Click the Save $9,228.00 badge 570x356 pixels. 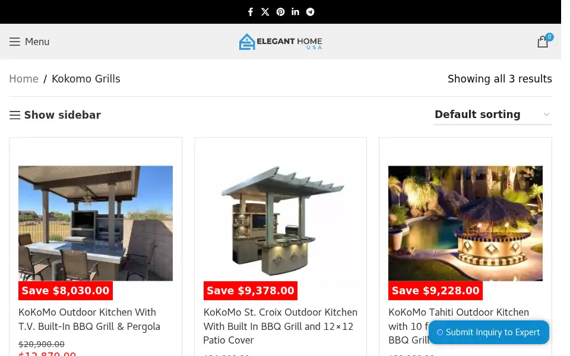435,291
